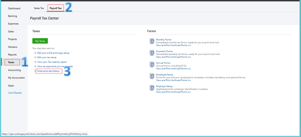View your Tax Liability report
This screenshot has height=137, width=301.
tap(52, 62)
